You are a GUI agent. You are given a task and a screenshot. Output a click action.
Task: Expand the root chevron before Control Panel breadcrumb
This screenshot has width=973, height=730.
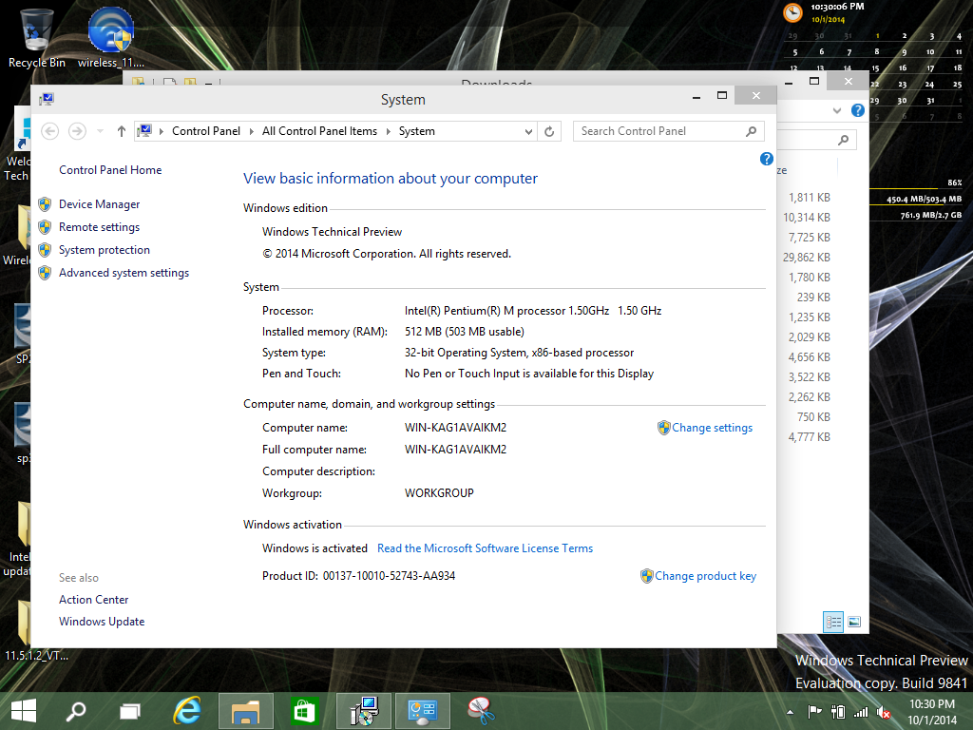pos(162,131)
